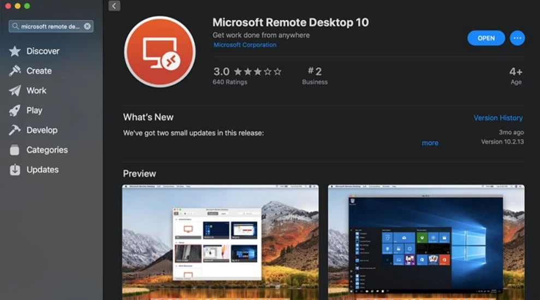Open the first preview screenshot with connection thumbnails
This screenshot has height=300, width=540.
coord(221,242)
